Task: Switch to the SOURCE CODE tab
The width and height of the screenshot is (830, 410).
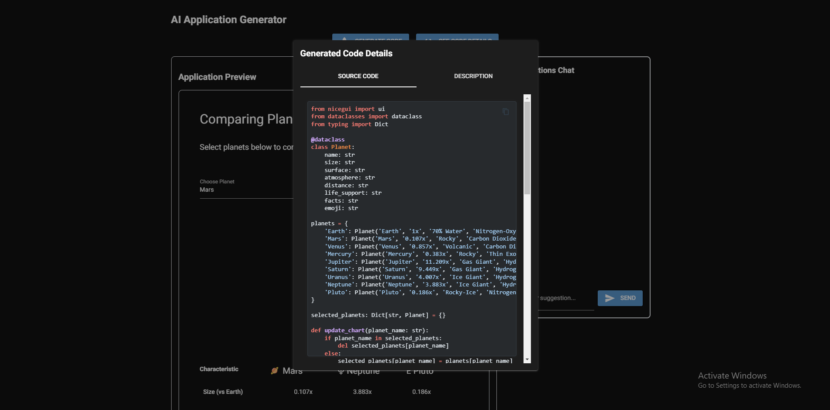Action: tap(358, 76)
